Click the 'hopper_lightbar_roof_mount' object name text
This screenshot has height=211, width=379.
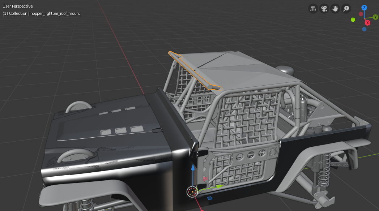coord(55,13)
